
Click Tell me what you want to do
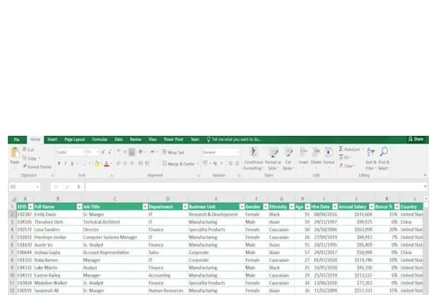point(234,139)
